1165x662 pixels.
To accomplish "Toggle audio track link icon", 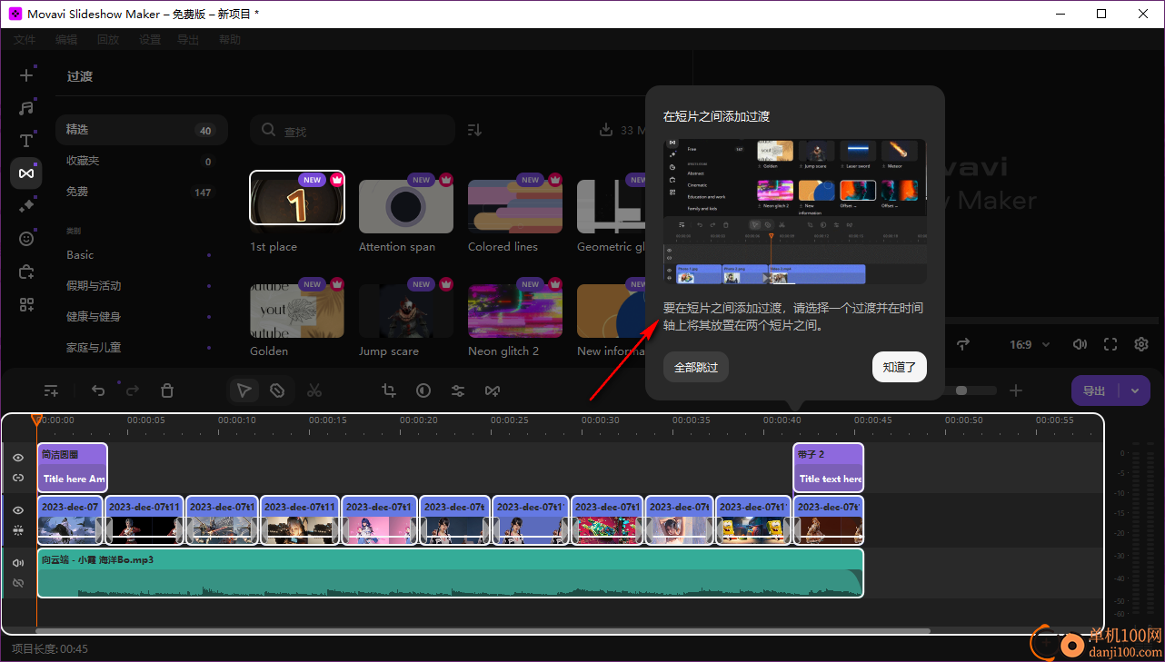I will 18,583.
